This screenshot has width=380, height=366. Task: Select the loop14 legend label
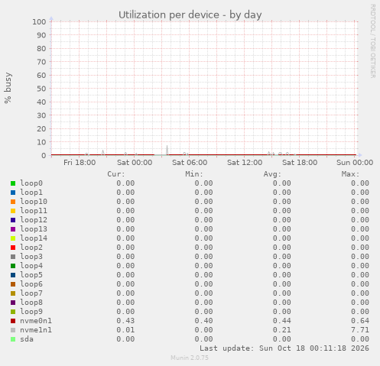[34, 238]
